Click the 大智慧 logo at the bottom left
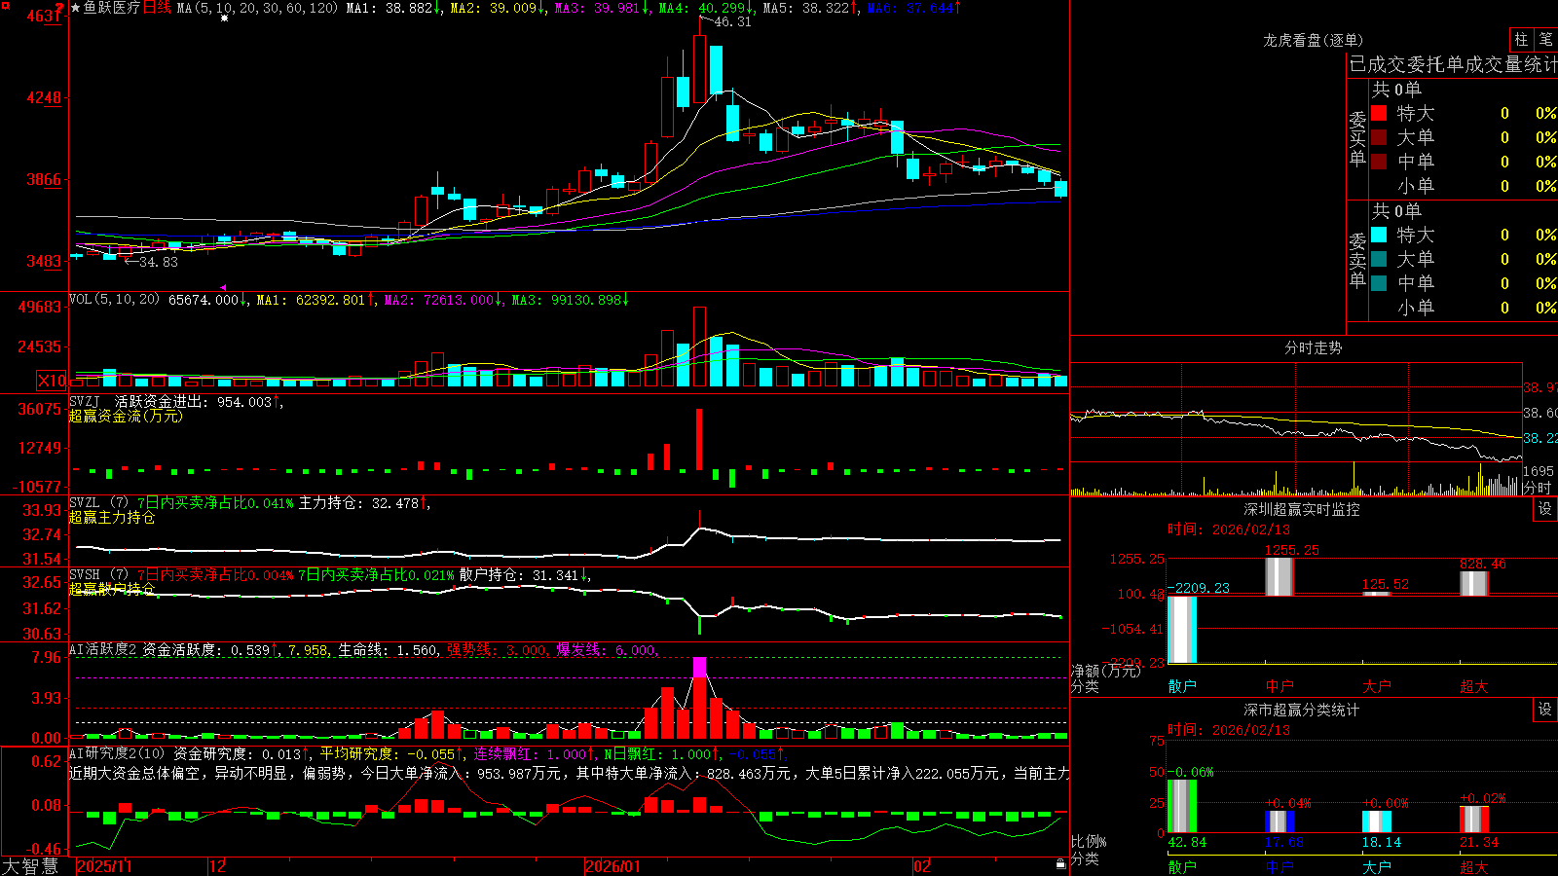The image size is (1558, 876). (30, 866)
